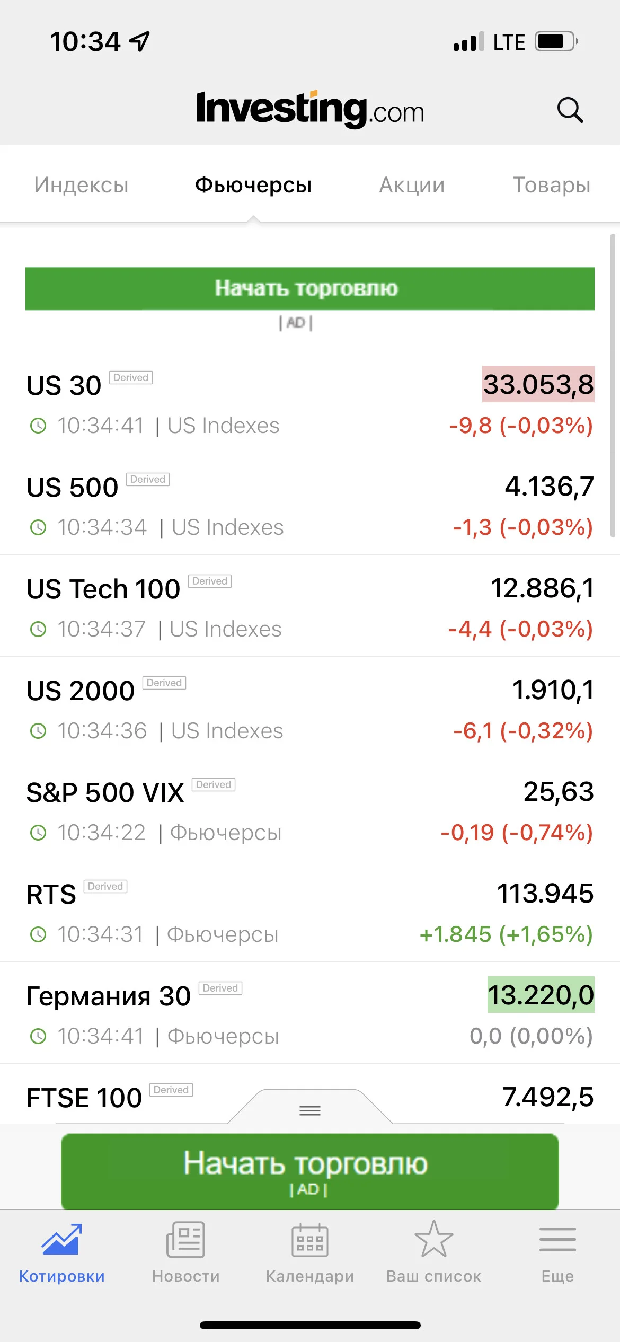Viewport: 620px width, 1342px height.
Task: Tap top Начать торговлю banner
Action: tap(310, 288)
